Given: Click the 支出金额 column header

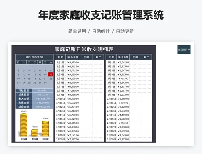Looking at the screenshot, I should 123,57.
